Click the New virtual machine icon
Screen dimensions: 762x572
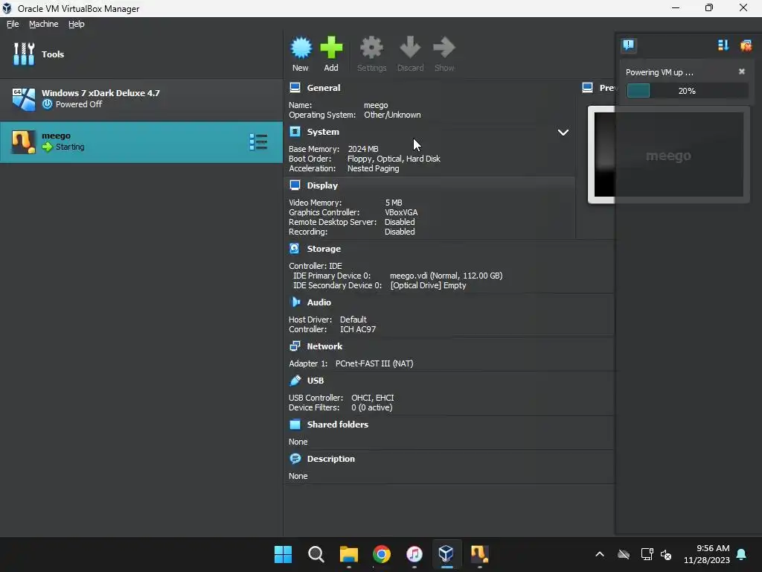point(301,54)
